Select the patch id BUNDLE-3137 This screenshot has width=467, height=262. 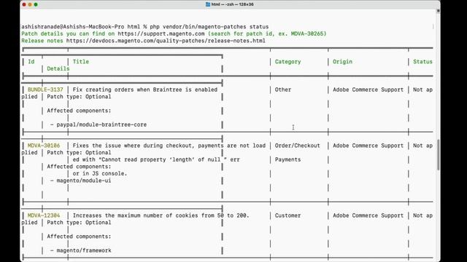45,90
